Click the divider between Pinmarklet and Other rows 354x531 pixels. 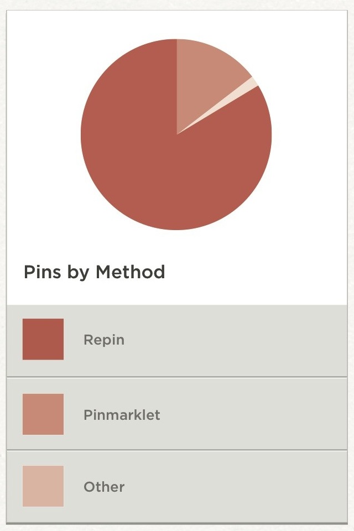pyautogui.click(x=177, y=450)
